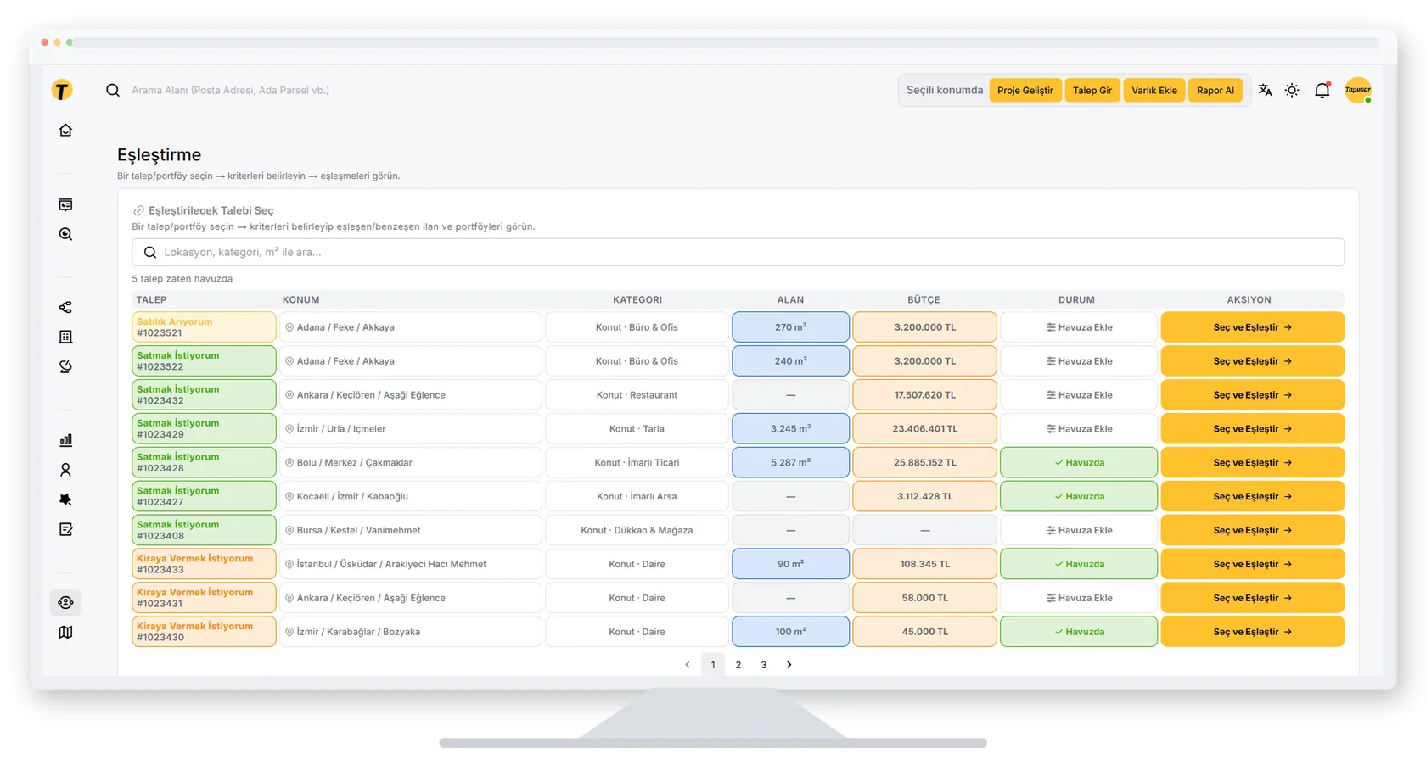This screenshot has width=1426, height=781.
Task: Click Rapor Al button
Action: tap(1215, 90)
